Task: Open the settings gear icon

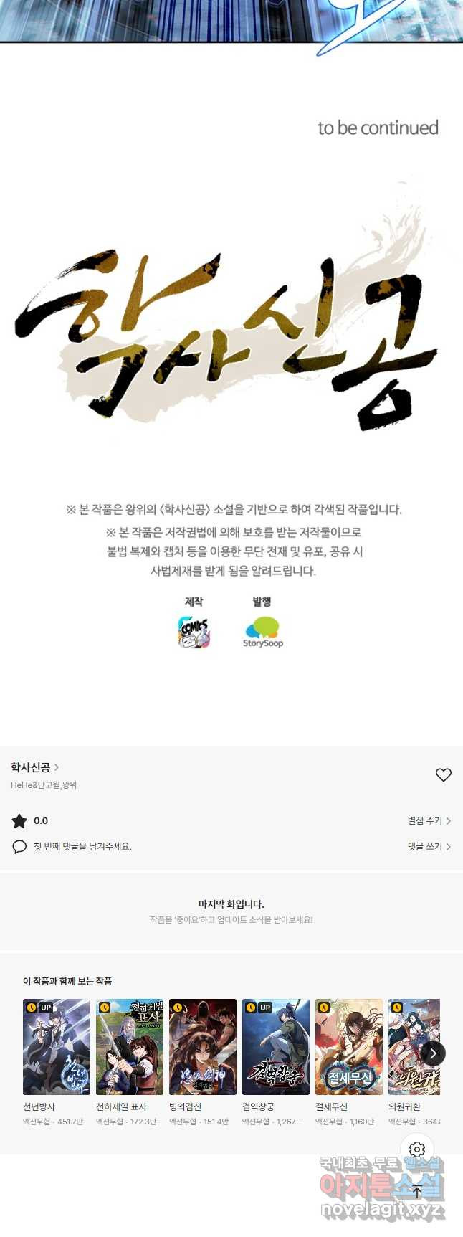Action: click(417, 1150)
